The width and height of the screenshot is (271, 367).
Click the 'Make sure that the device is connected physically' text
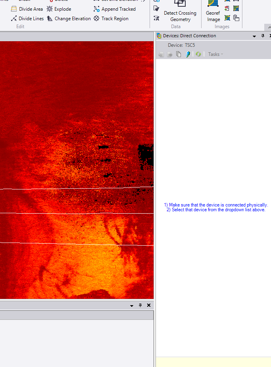(216, 205)
